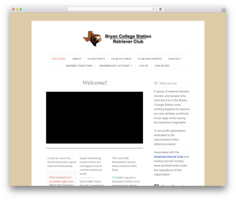The height and width of the screenshot is (200, 236).
Task: Click the 'Who we are' widget heading
Action: (168, 83)
